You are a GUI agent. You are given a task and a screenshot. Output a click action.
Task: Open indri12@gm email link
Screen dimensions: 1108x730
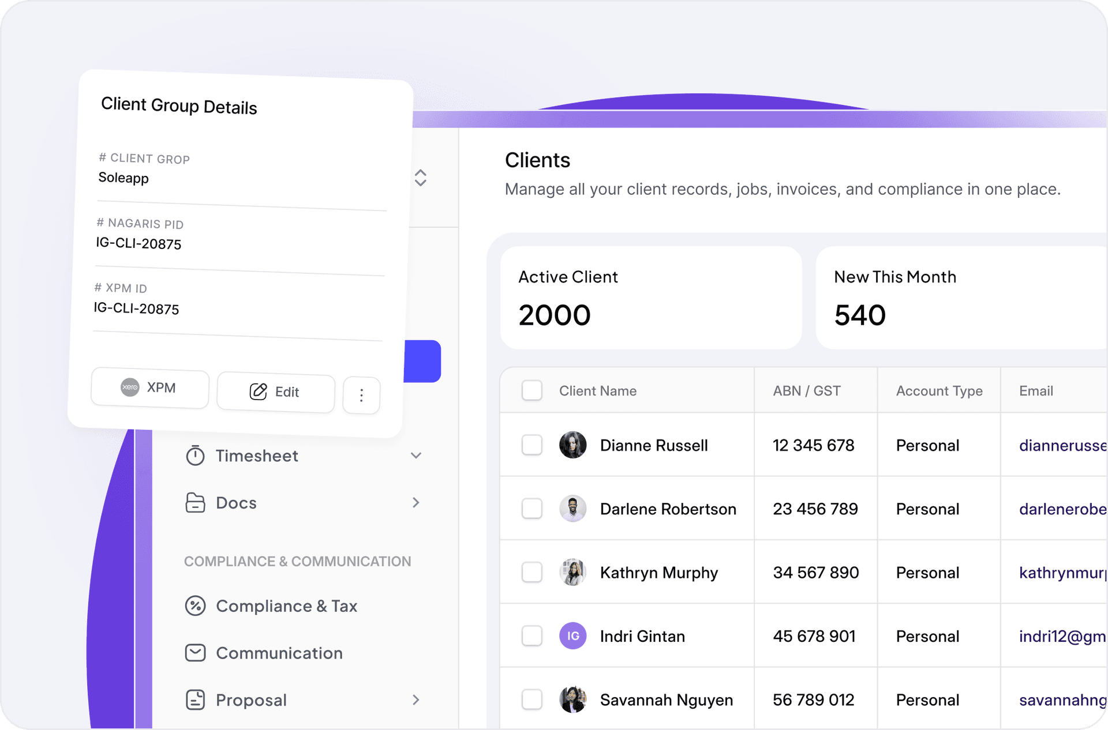pyautogui.click(x=1063, y=636)
